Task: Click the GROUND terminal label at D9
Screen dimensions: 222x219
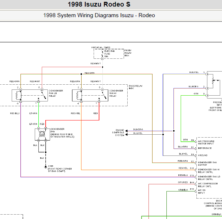Action: pos(203,155)
